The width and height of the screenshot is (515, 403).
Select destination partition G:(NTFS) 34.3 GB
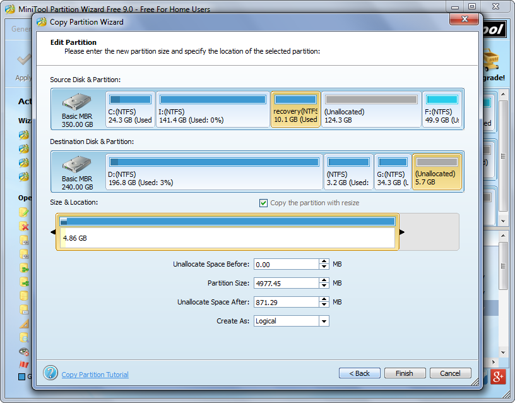[393, 172]
